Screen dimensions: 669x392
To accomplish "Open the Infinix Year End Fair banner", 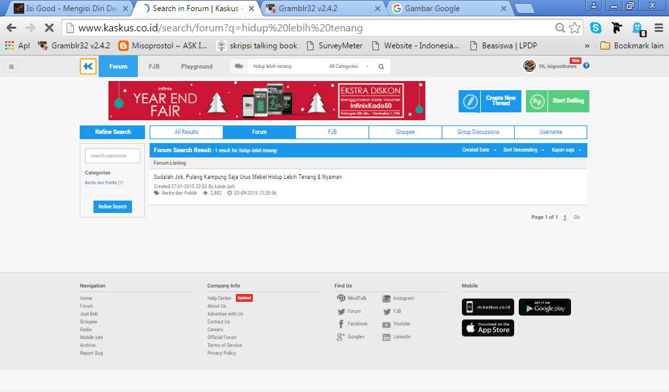I will click(x=267, y=101).
